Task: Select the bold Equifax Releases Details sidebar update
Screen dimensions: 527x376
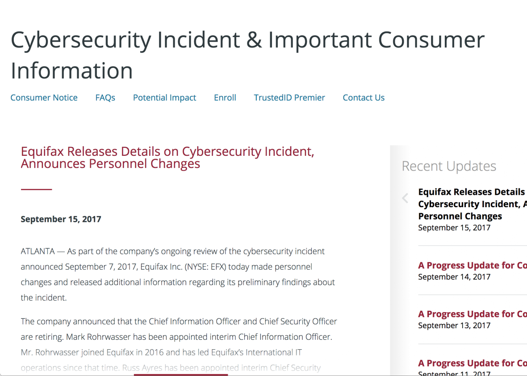Action: coord(471,204)
